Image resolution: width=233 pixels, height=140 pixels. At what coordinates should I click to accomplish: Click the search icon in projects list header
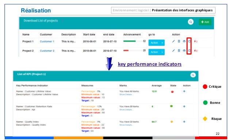tap(191, 22)
